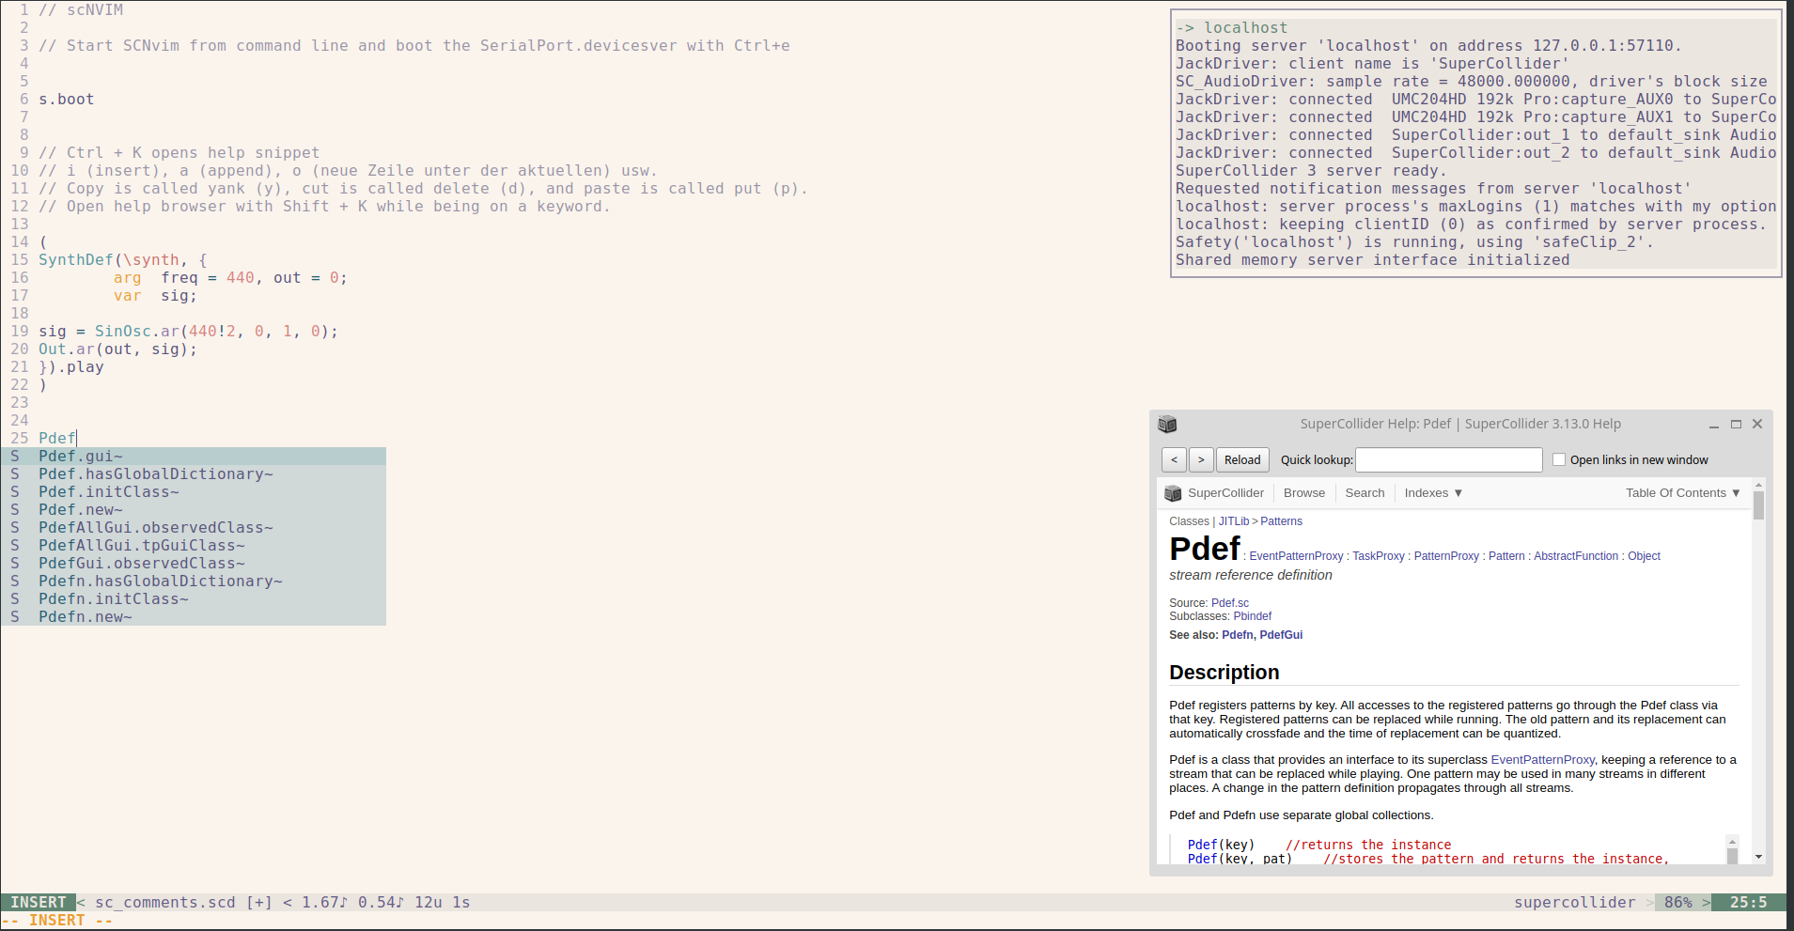Go forward in the help browser

pos(1201,459)
